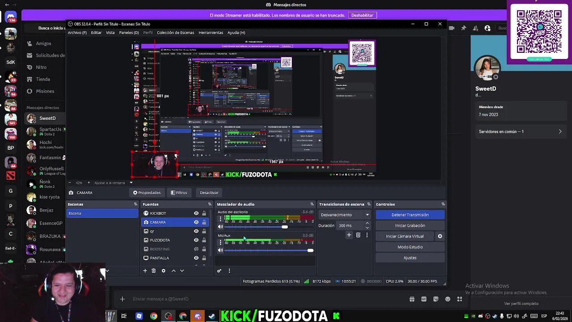Click Iniciar Cámara Virtual button

tap(405, 236)
